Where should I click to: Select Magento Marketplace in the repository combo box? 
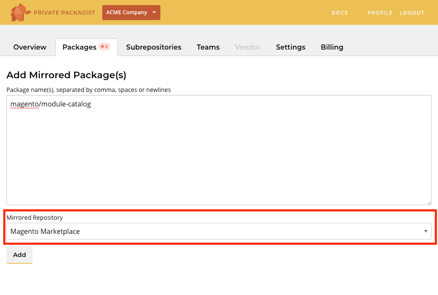219,231
